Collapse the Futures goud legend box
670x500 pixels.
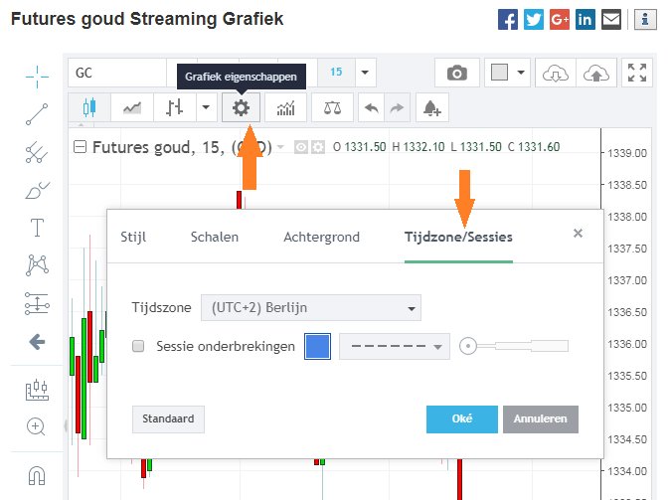coord(81,147)
